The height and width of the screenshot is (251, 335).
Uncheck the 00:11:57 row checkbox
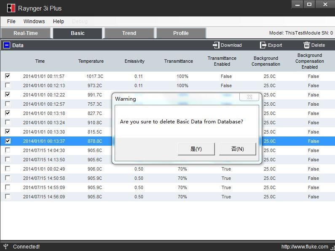coord(8,76)
